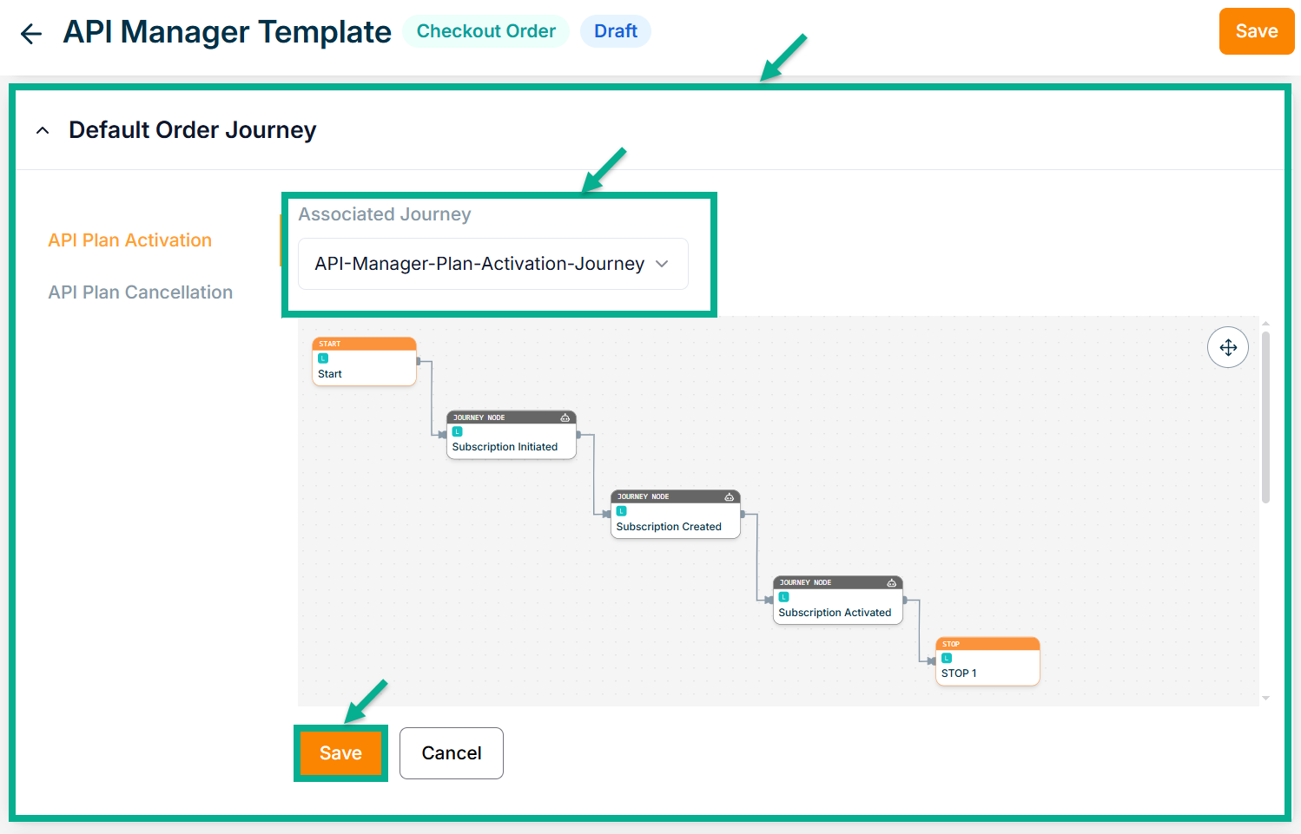Click robot icon on Subscription Initiated node
Screen dimensions: 1301x834
click(x=565, y=417)
